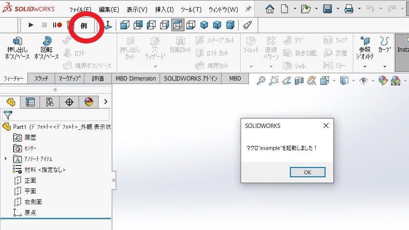
Task: Open hide/show items eye dropdown
Action: pos(363,81)
